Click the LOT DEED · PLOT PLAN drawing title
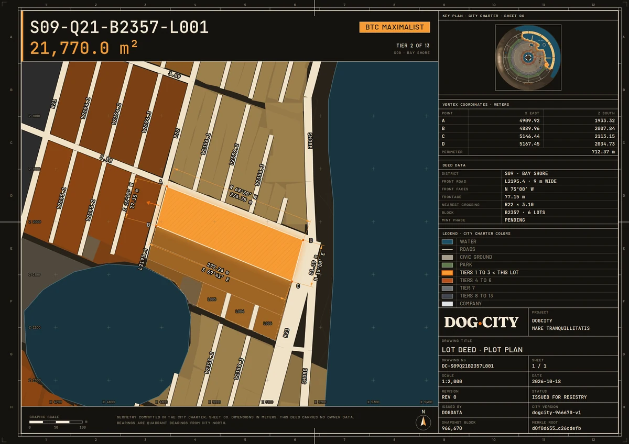 tap(482, 350)
